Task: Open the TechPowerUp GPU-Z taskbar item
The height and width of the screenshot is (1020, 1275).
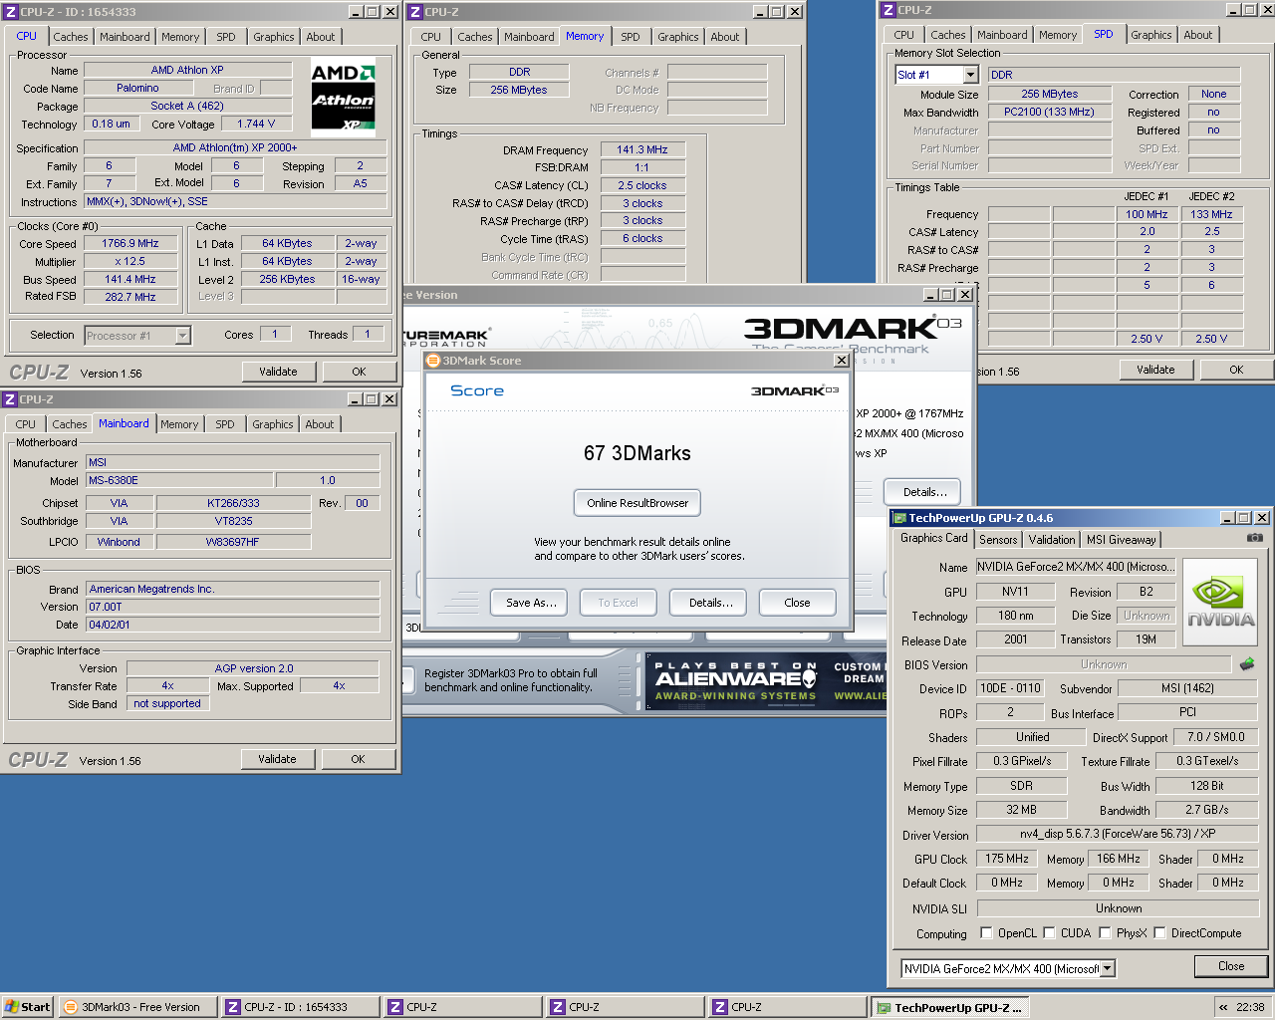Action: pyautogui.click(x=951, y=1008)
